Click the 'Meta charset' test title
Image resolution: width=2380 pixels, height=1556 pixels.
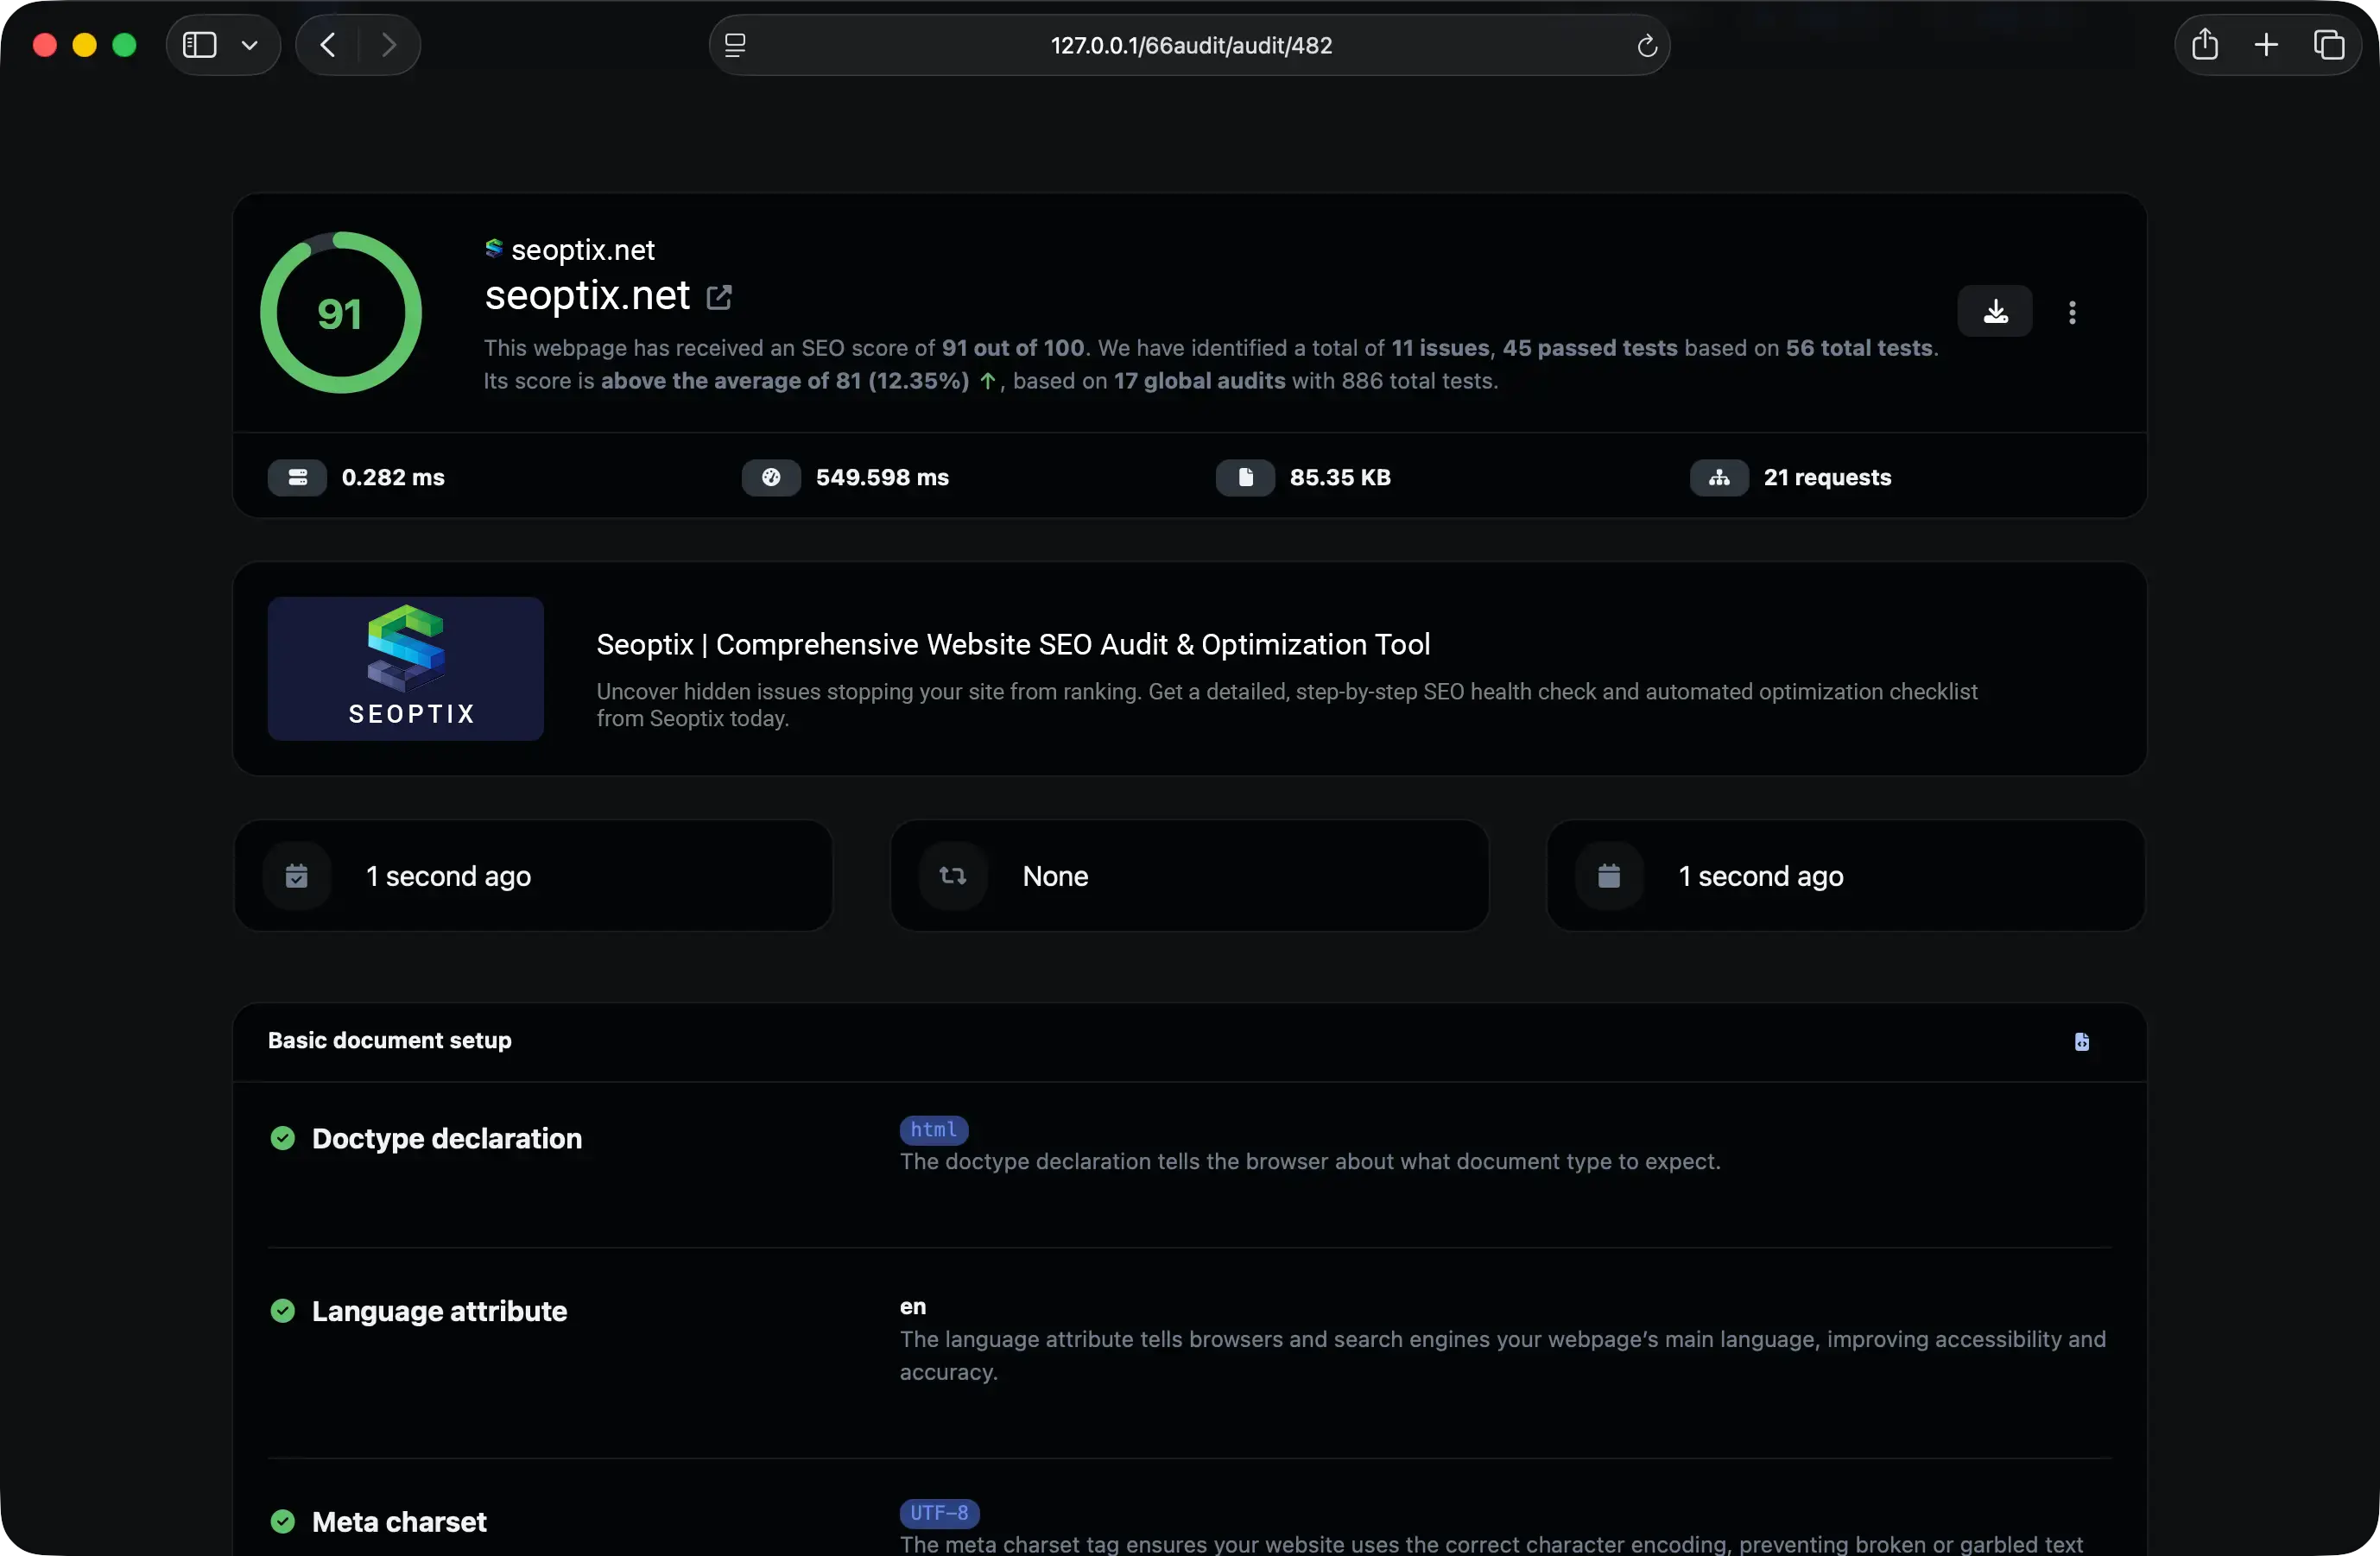pos(399,1521)
